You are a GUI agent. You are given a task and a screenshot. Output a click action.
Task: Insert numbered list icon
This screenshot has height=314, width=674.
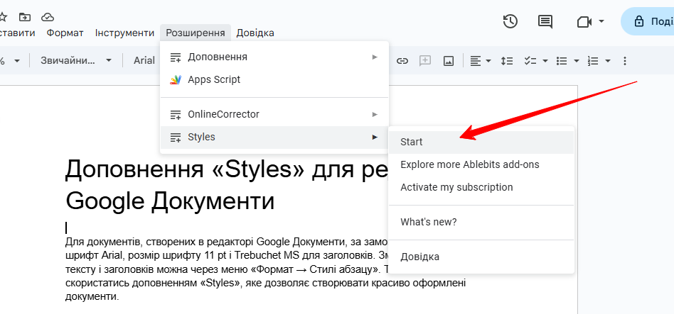tap(593, 61)
